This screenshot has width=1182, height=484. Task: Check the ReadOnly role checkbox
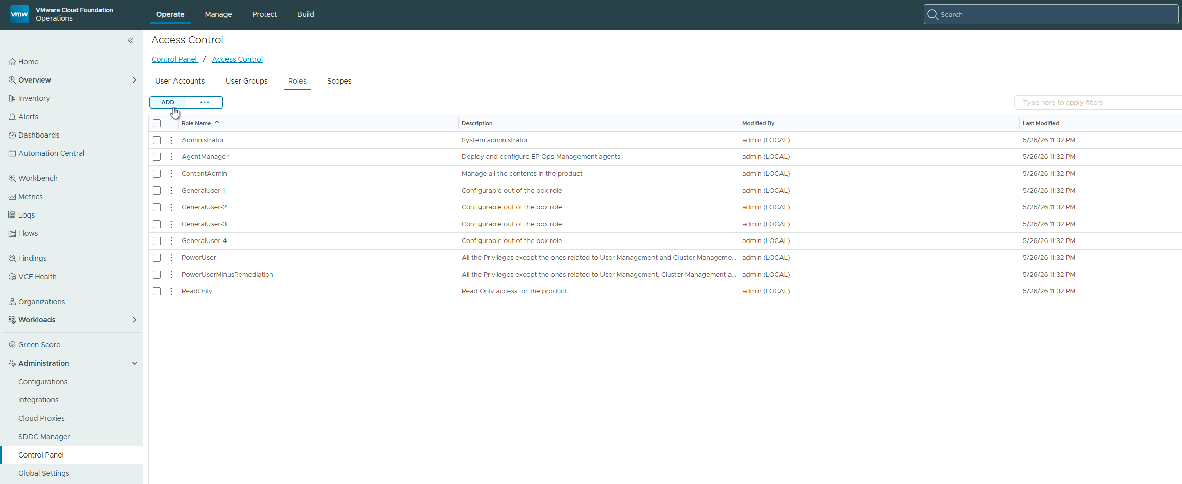156,291
